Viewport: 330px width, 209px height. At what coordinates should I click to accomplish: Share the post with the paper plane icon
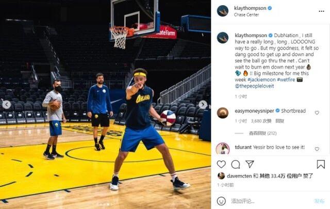click(x=250, y=164)
